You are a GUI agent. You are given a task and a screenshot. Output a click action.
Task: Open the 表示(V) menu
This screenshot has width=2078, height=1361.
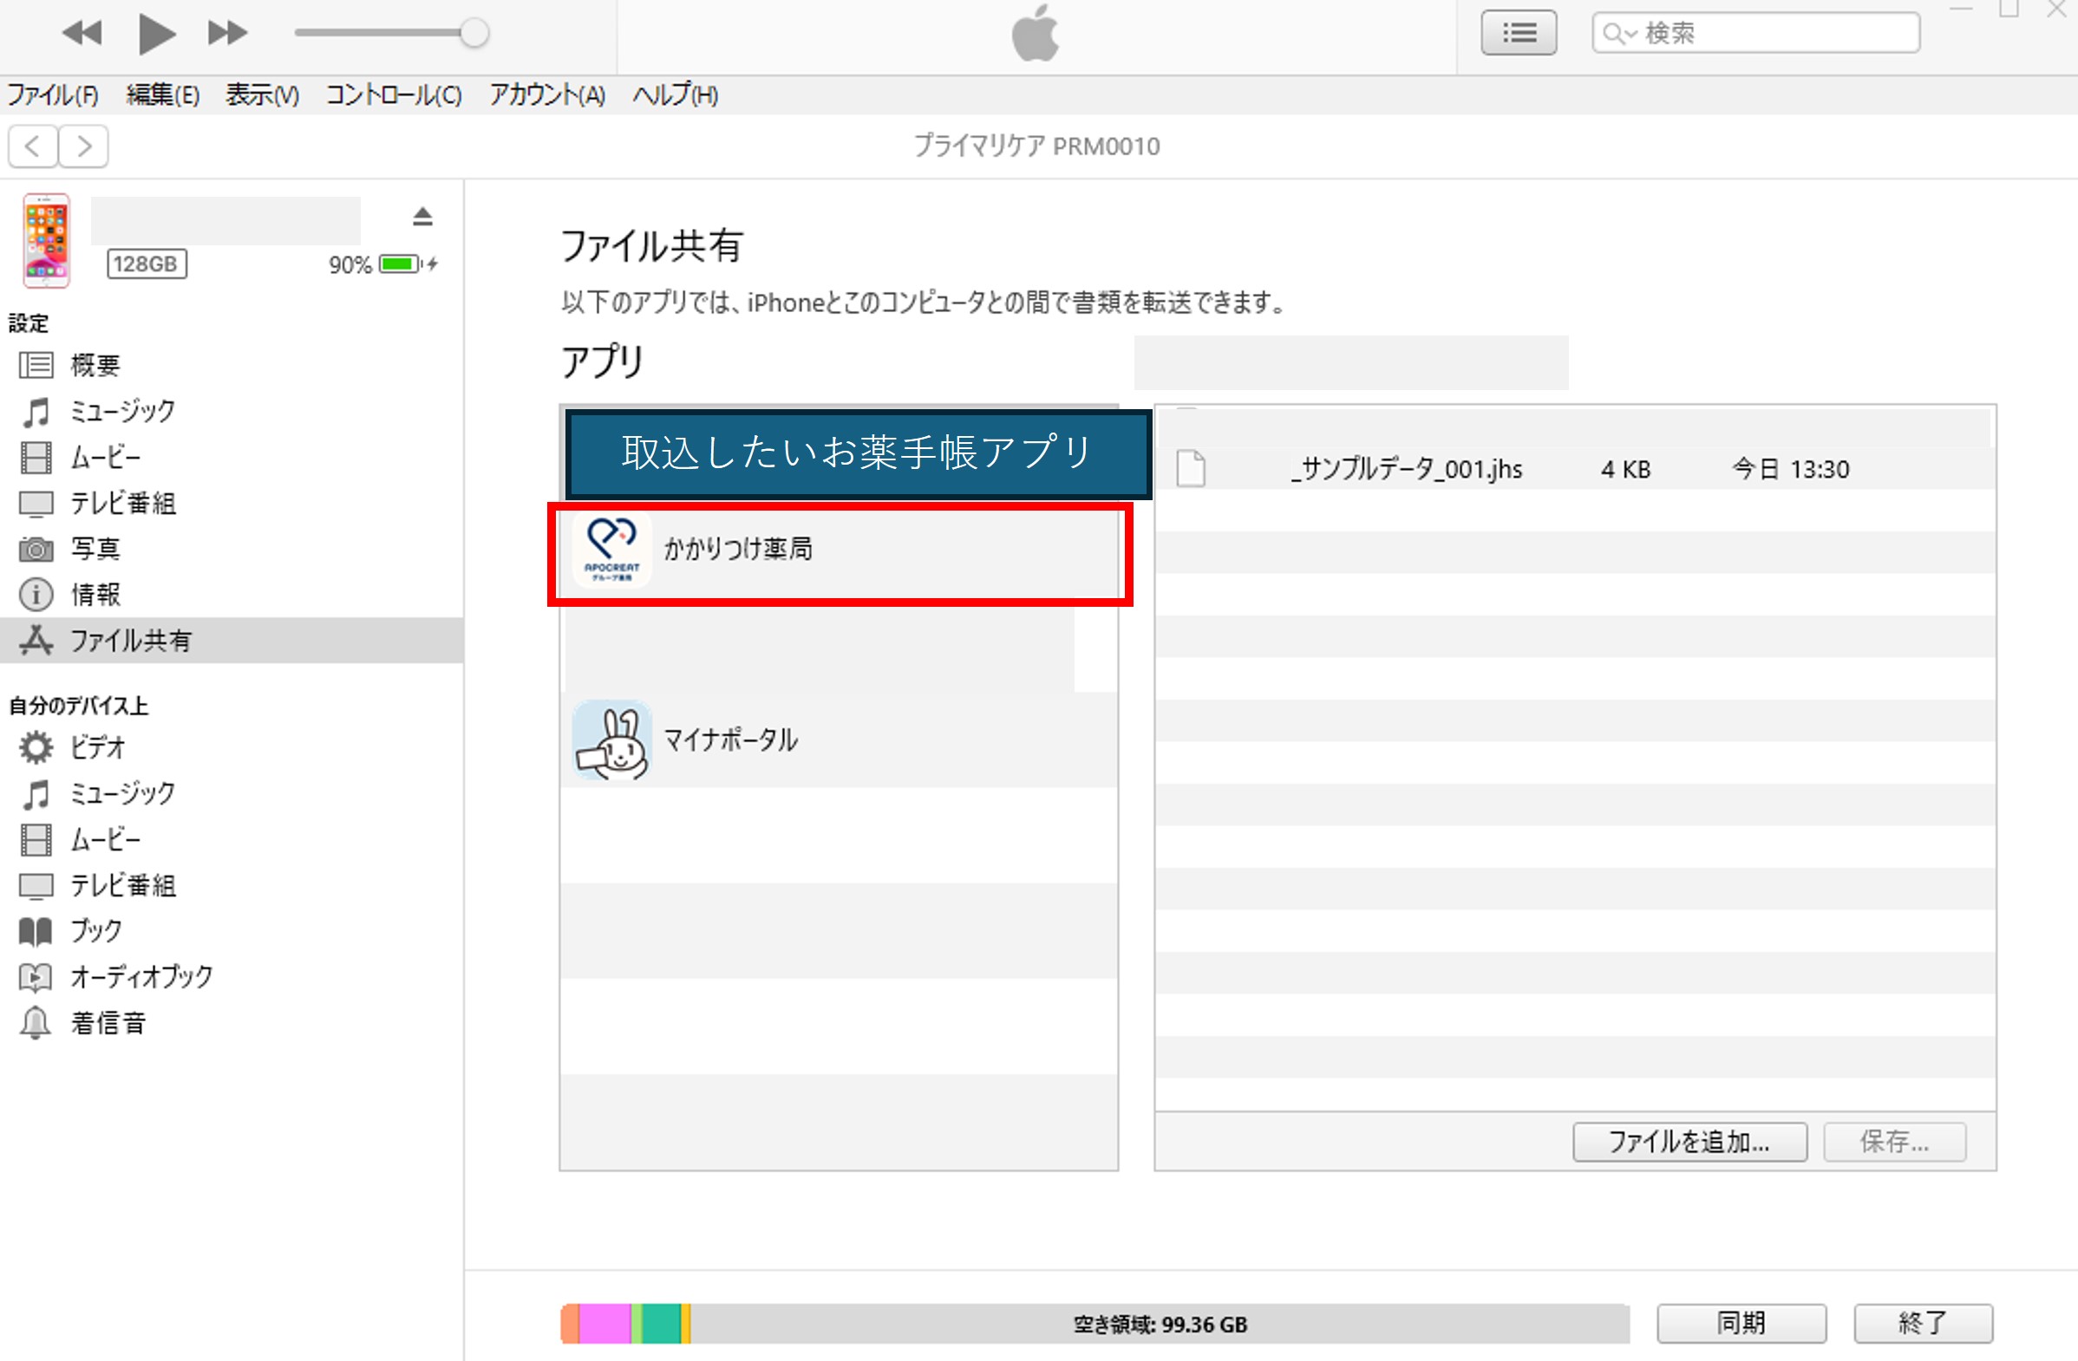pos(262,94)
